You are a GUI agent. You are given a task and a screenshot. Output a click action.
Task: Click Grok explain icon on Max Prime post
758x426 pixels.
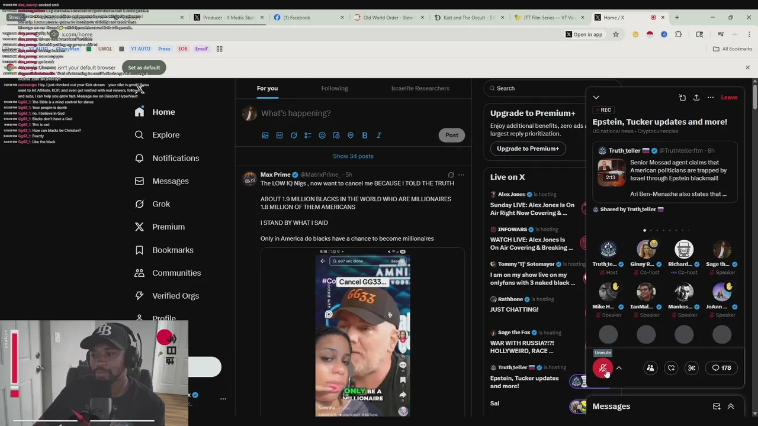(451, 175)
